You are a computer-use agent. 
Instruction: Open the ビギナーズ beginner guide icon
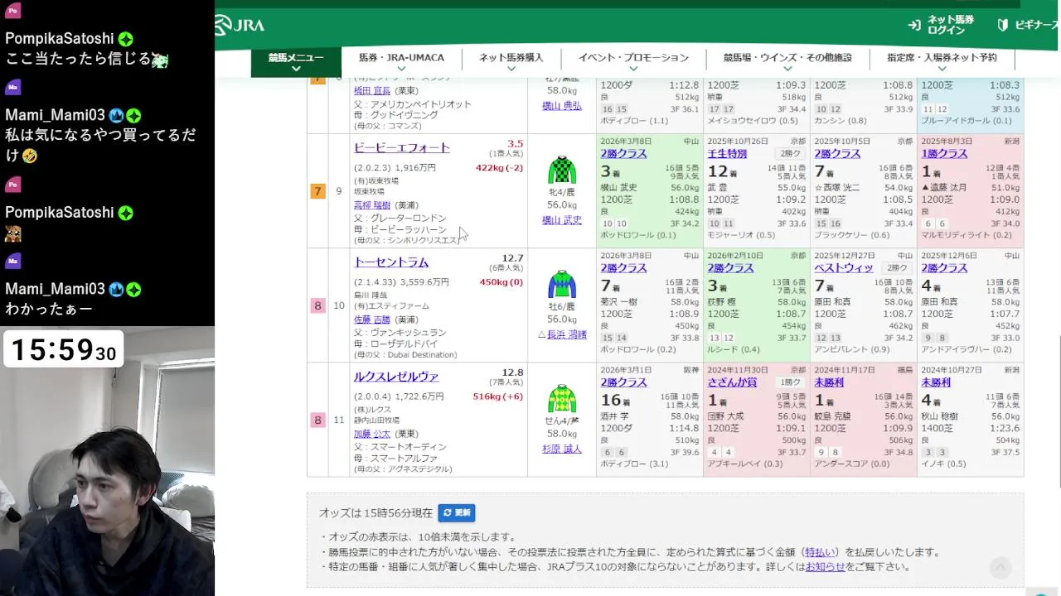tap(1003, 25)
